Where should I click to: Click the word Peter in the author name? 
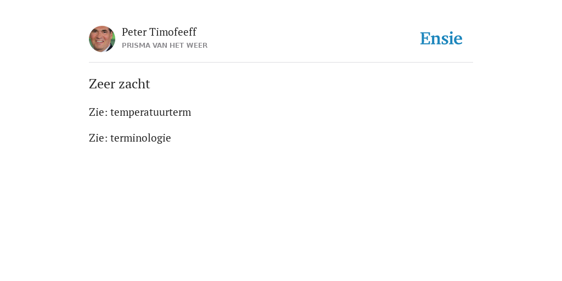134,32
